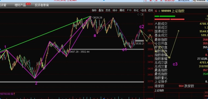The image size is (208, 99).
Task: Click the 3629.29 peak price label
Action: (x=97, y=18)
